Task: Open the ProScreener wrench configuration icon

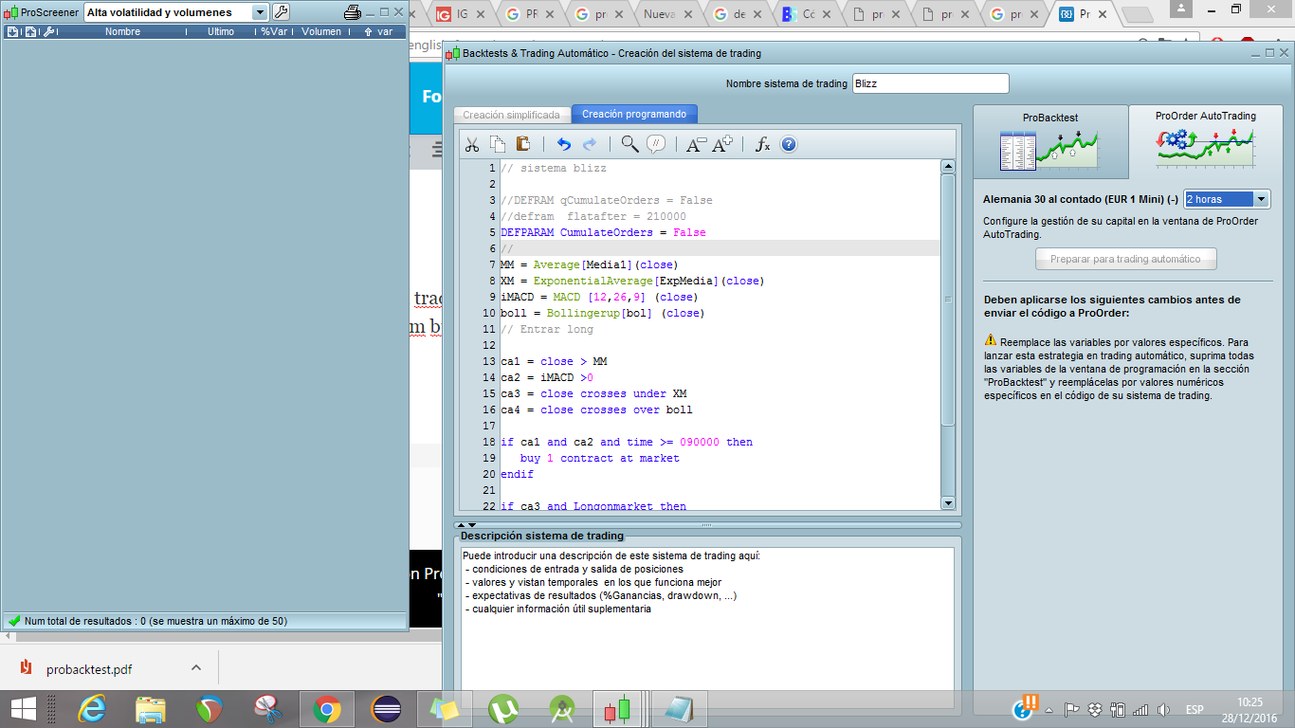Action: (281, 13)
